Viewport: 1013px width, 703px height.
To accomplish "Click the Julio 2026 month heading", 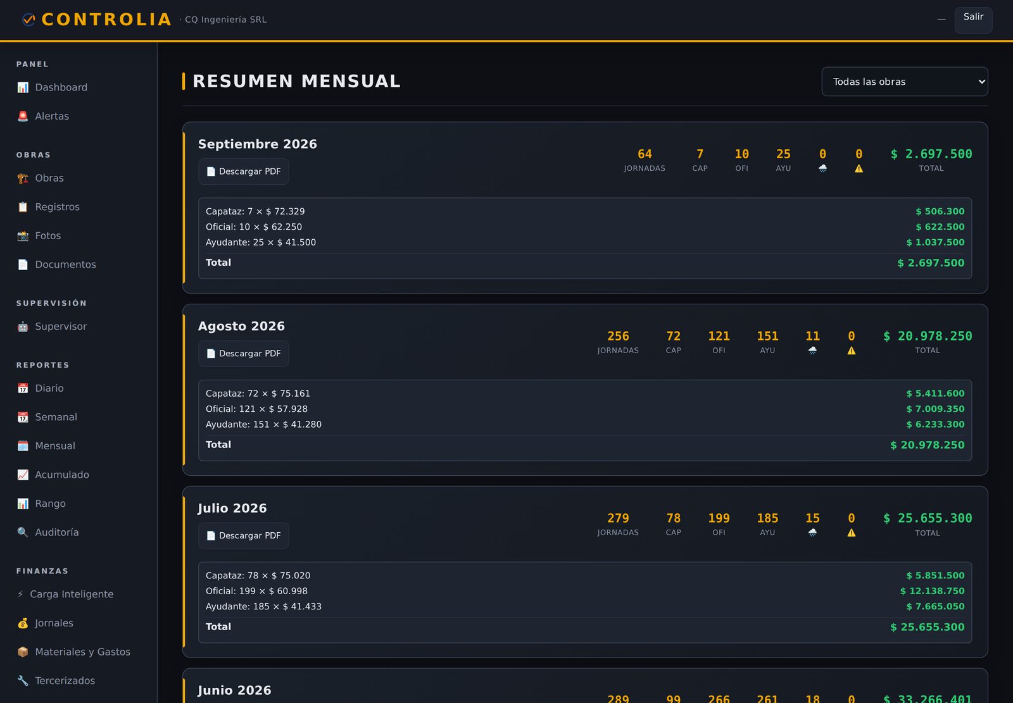I will (x=232, y=508).
